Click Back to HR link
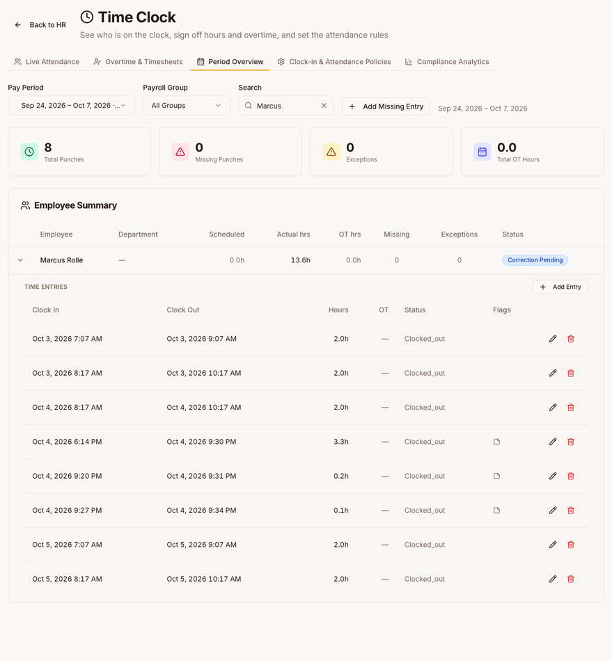The image size is (612, 661). [40, 25]
